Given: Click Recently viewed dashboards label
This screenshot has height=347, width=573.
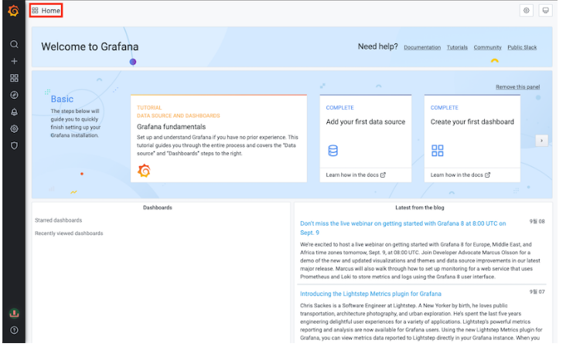Looking at the screenshot, I should 69,233.
